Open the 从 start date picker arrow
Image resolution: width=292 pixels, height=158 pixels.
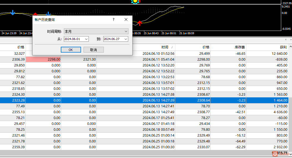86,39
